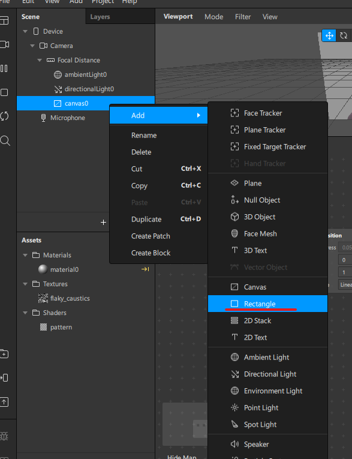
Task: Click the plus button in Scene panel
Action: click(x=103, y=222)
